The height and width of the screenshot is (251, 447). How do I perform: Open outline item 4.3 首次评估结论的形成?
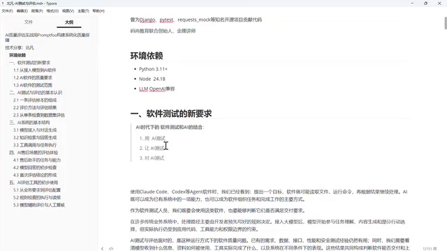click(35, 175)
